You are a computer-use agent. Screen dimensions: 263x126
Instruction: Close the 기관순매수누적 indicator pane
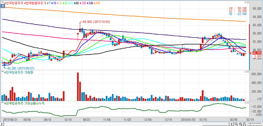(x=248, y=102)
